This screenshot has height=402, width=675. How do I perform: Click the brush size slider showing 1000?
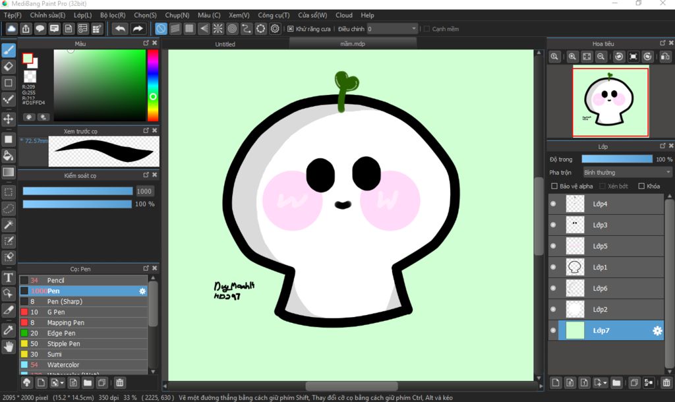coord(78,191)
